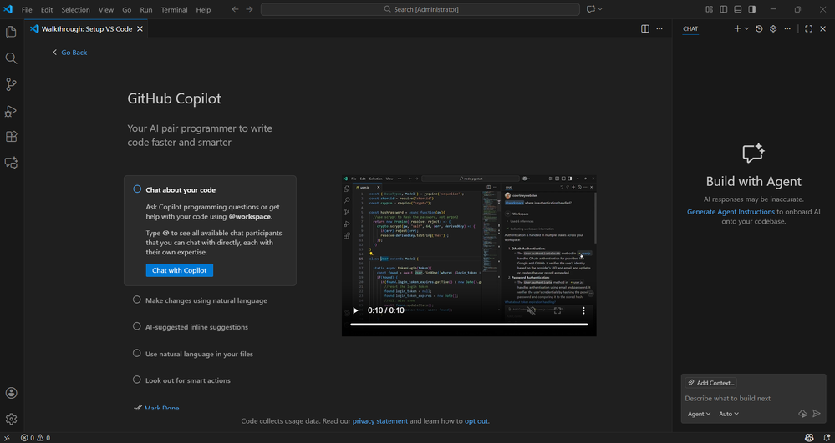
Task: Select Look out for smart actions step
Action: [x=188, y=380]
